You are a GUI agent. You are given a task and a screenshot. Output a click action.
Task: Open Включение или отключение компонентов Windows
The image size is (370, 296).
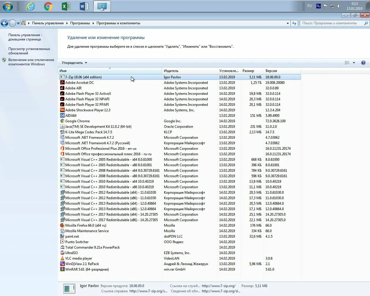pyautogui.click(x=31, y=62)
